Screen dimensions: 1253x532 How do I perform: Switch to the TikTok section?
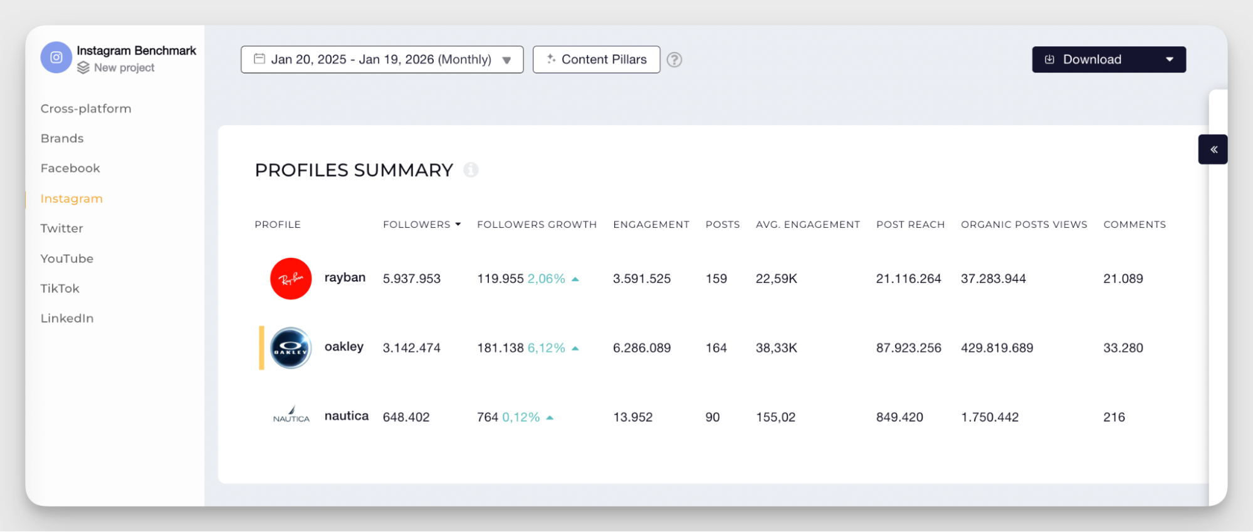tap(60, 289)
